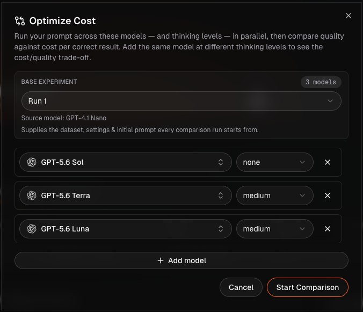Screen dimensions: 363x312
Task: Click the Add model button
Action: click(x=181, y=260)
